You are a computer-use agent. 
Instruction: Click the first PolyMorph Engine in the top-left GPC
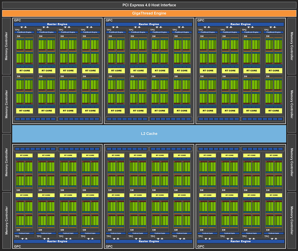[x=25, y=32]
